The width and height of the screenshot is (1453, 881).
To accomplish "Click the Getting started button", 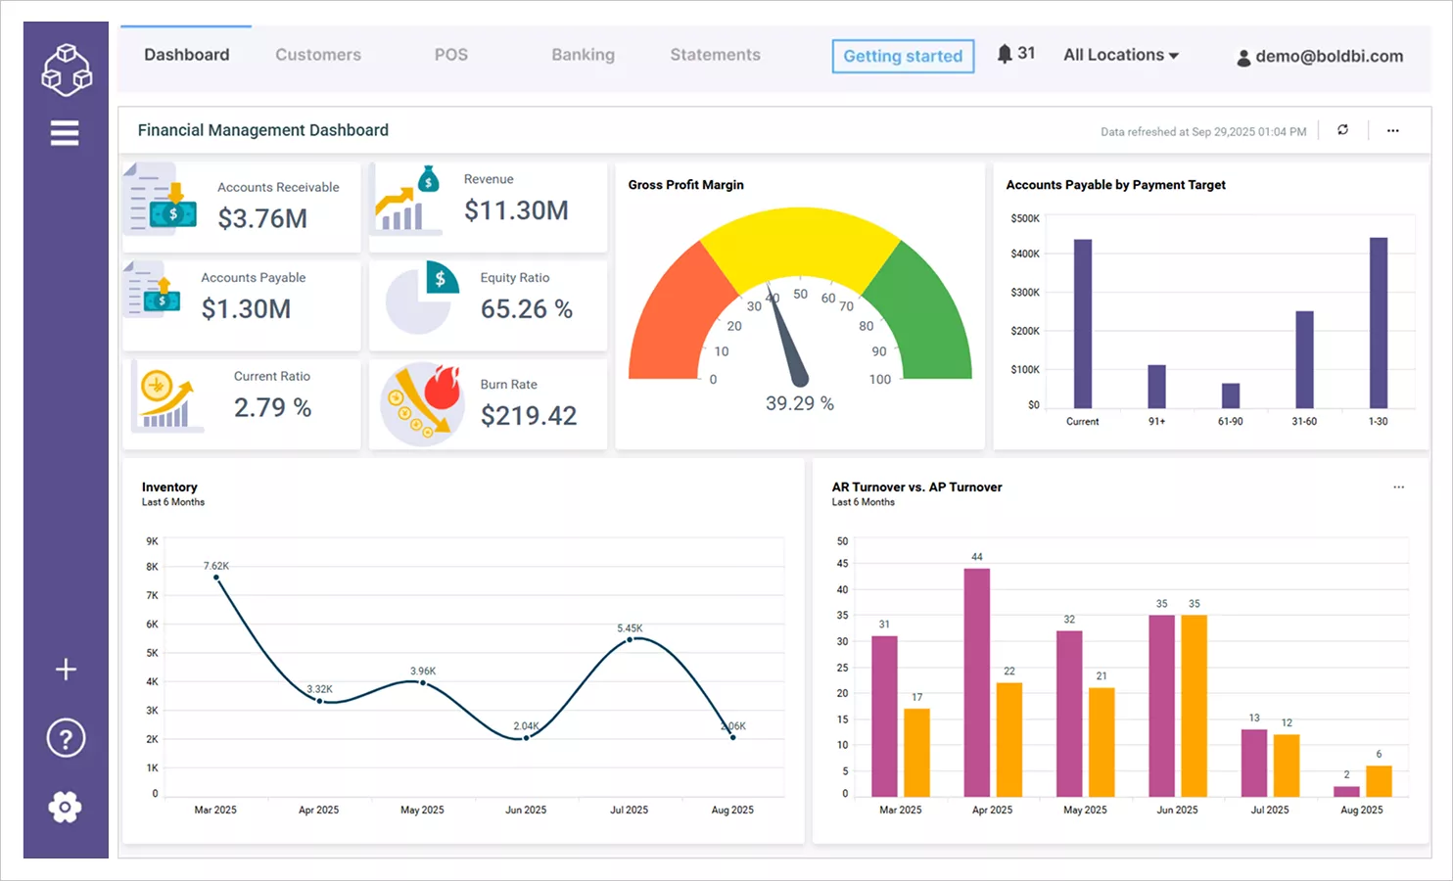I will (902, 56).
